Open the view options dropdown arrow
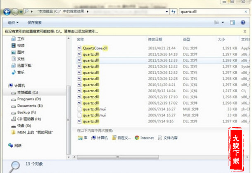This screenshot has width=252, height=173. (223, 22)
